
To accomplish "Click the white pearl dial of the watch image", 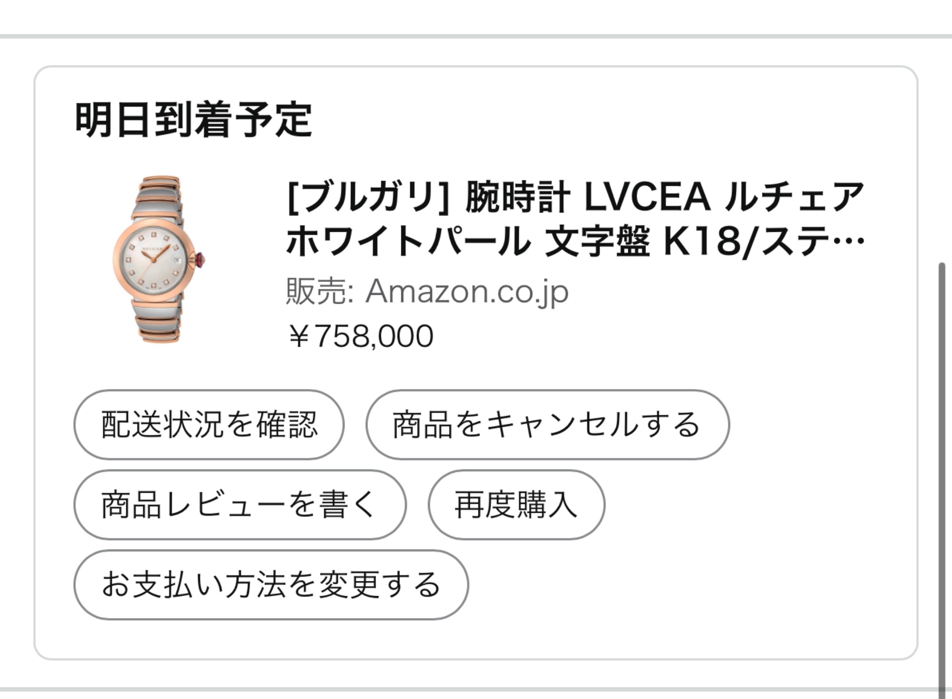I will tap(152, 260).
